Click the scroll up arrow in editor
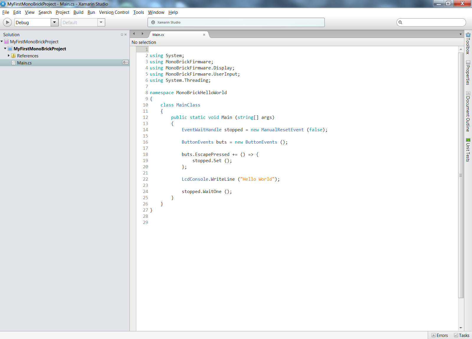This screenshot has height=339, width=472. (461, 49)
